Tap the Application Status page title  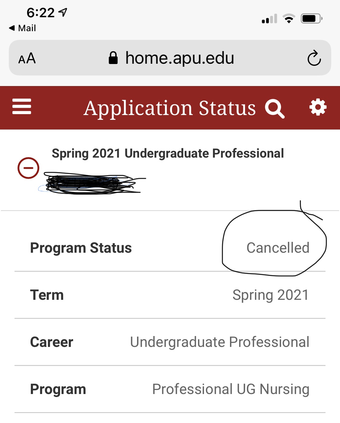[170, 108]
